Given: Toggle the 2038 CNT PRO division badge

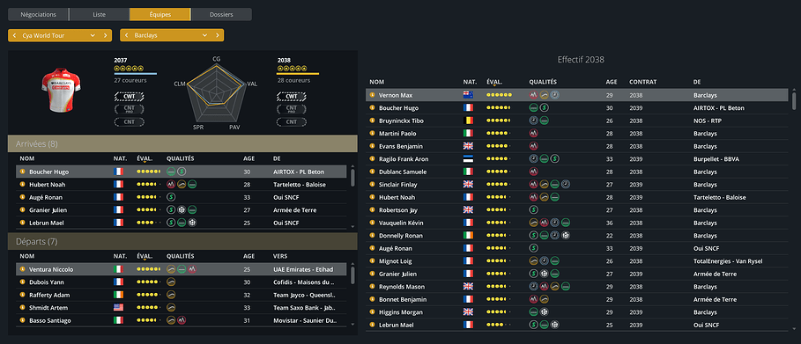Looking at the screenshot, I should (x=291, y=109).
